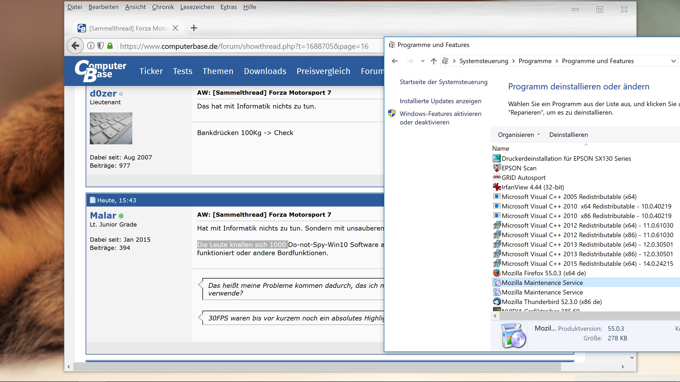Click the Firefox back arrow button
This screenshot has width=680, height=382.
(75, 46)
